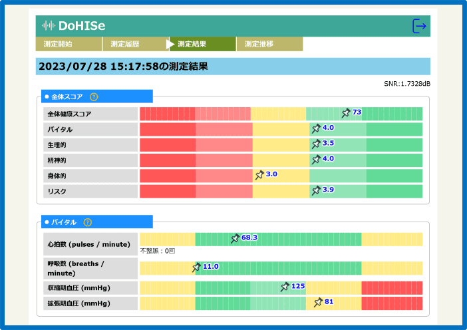Click the 全体スコア section header
The image size is (467, 330).
[x=67, y=96]
